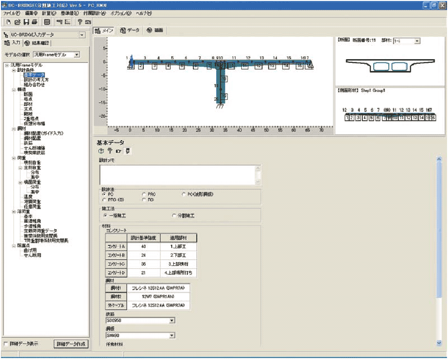Screen dimensions: 448x359
Task: Click main form vertical scrollbar thumb
Action: coord(439,230)
